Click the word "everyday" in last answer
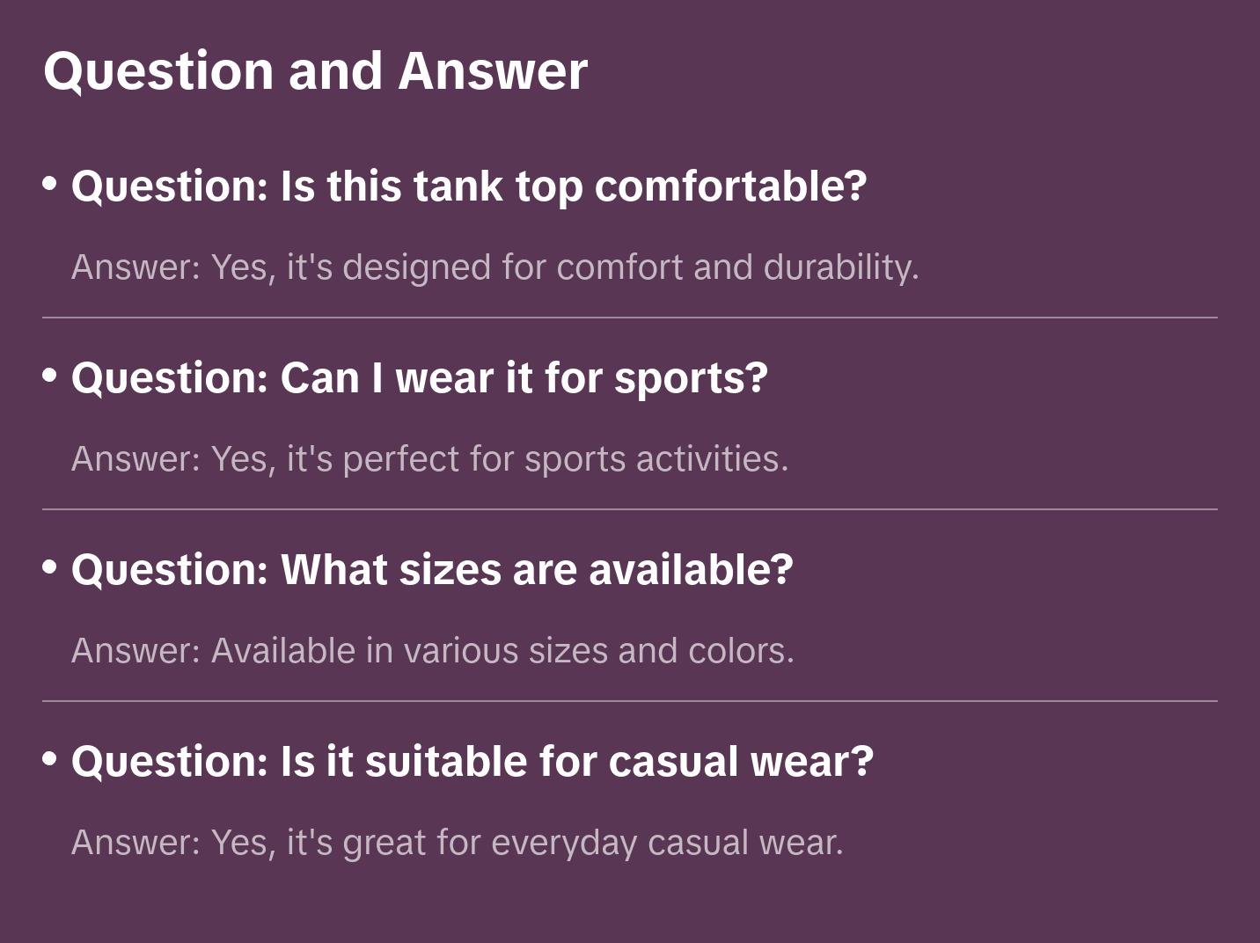 pyautogui.click(x=563, y=843)
